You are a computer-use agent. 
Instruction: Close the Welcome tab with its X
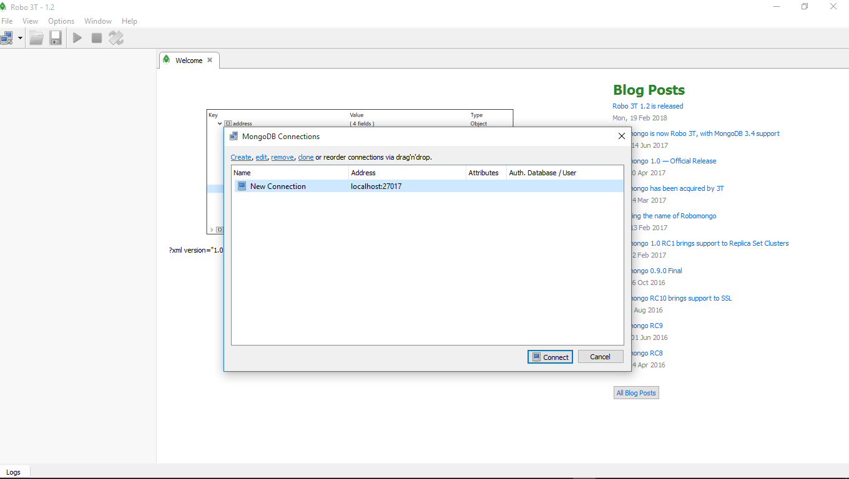pos(210,60)
